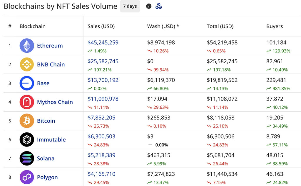Sort table by Sales (USD) column
This screenshot has height=186, width=301.
tap(101, 26)
